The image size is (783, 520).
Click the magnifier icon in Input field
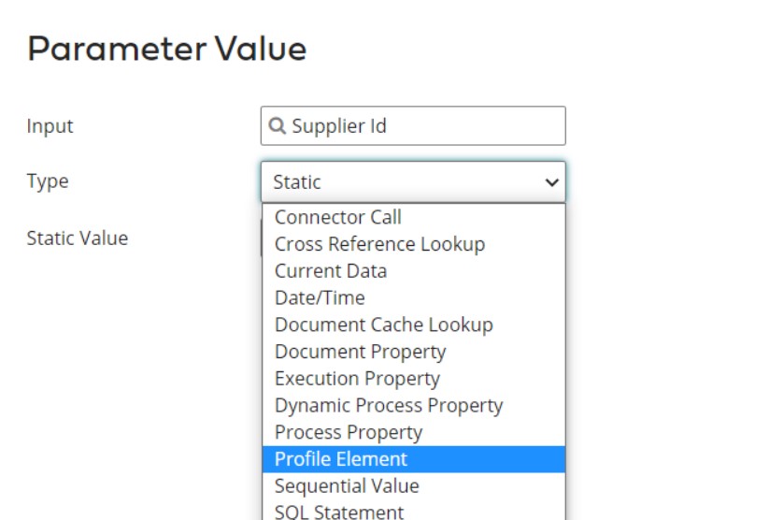278,126
